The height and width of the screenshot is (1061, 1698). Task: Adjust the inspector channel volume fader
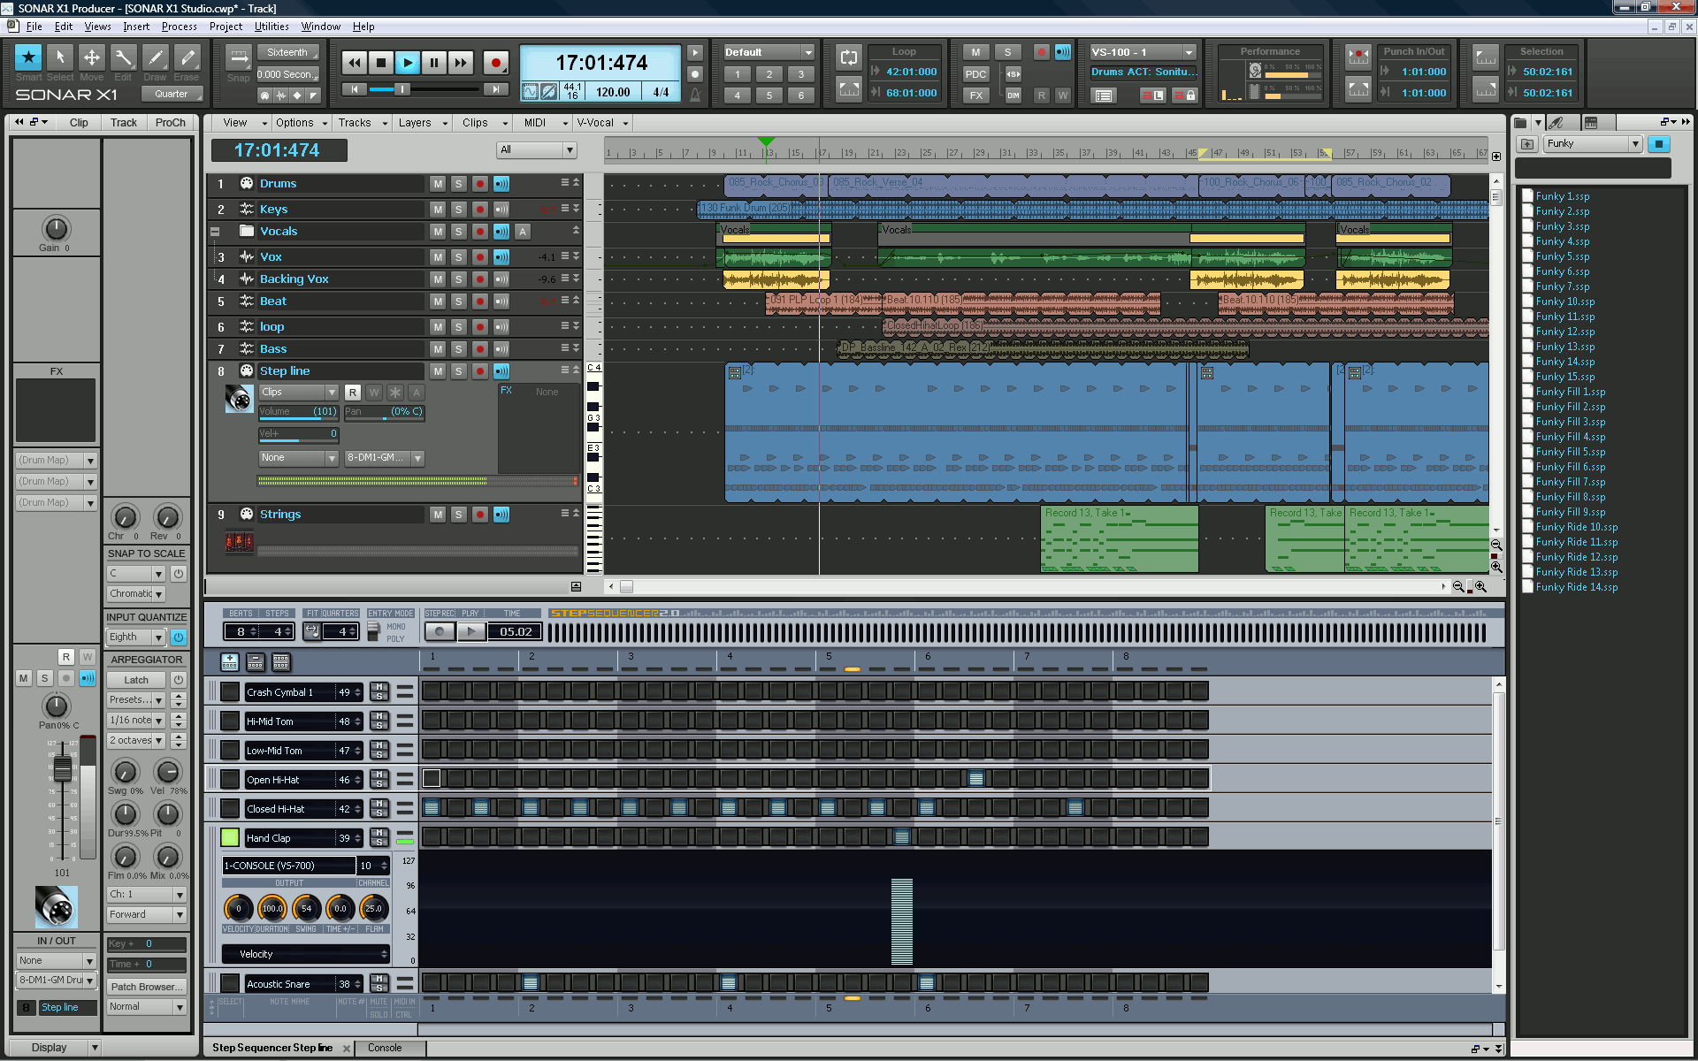[63, 767]
